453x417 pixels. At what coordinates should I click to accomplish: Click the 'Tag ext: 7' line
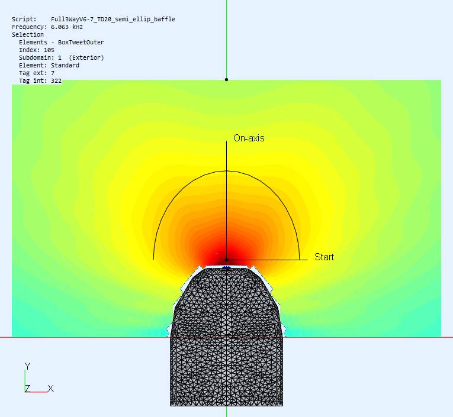(37, 73)
